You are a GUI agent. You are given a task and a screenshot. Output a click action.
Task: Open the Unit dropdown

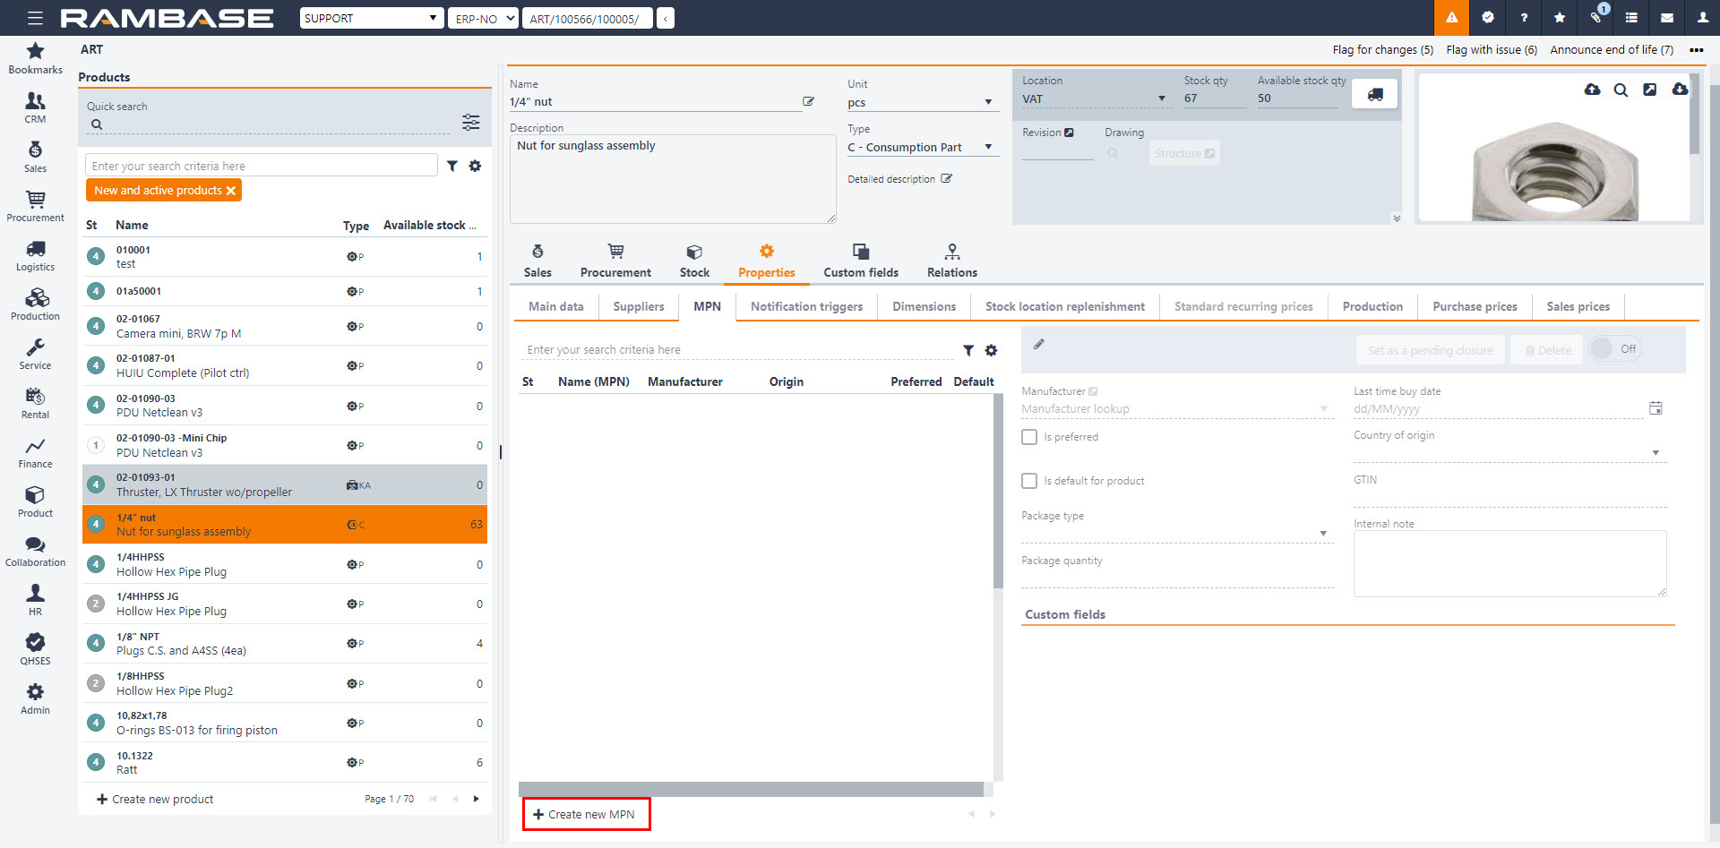(921, 102)
